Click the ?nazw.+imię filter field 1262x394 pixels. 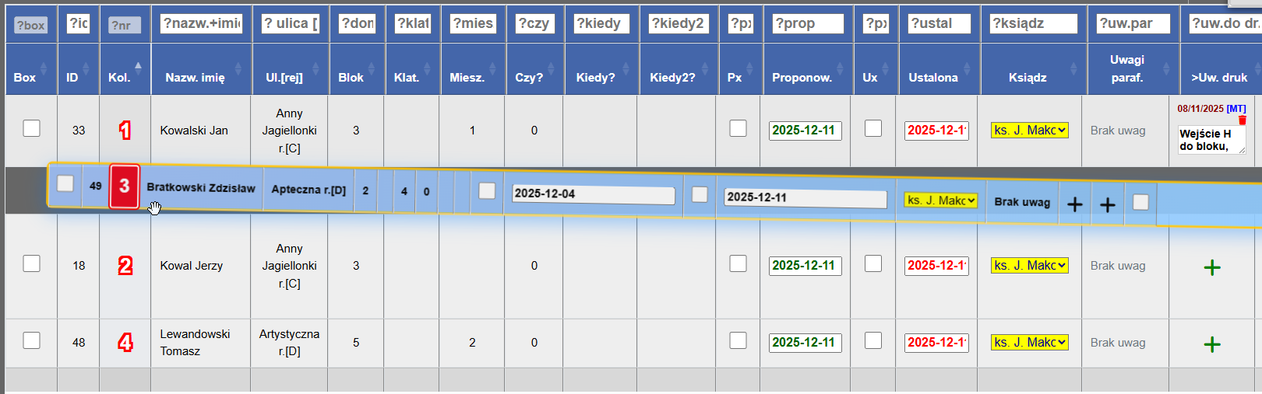[x=201, y=23]
